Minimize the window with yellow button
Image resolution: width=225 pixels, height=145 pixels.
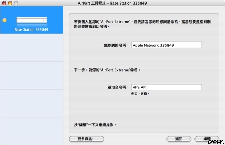click(x=10, y=3)
